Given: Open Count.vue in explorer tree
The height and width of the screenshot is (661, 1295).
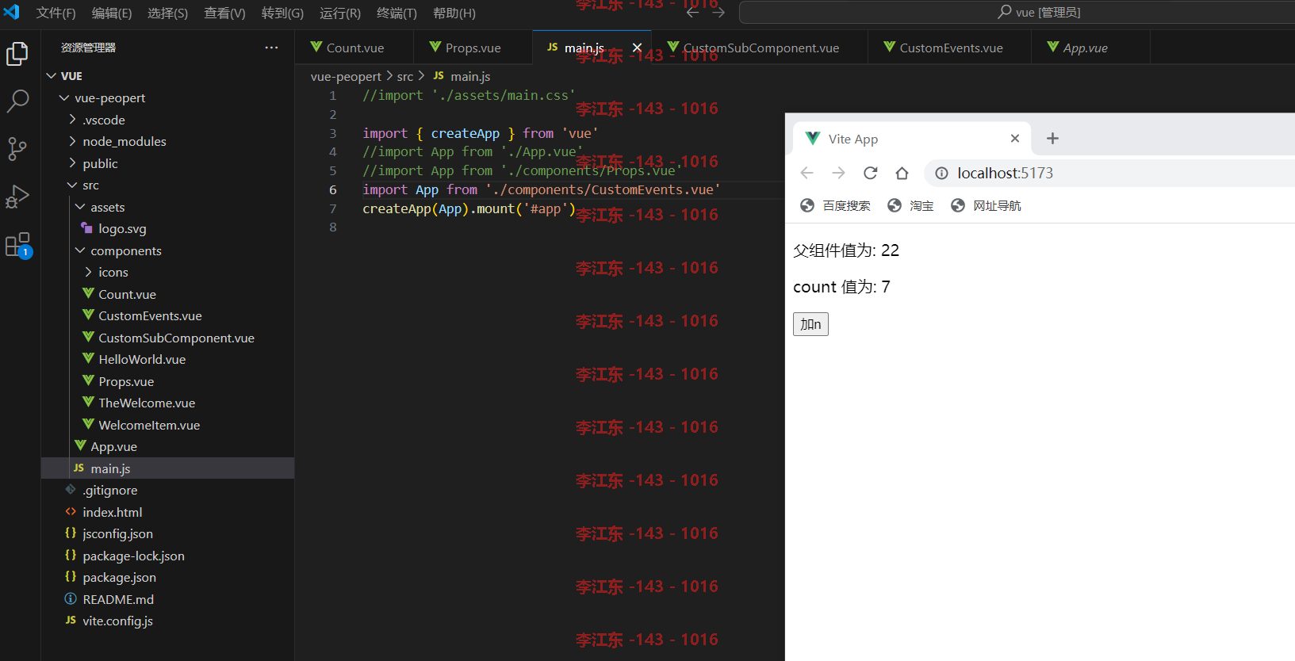Looking at the screenshot, I should click(x=168, y=294).
